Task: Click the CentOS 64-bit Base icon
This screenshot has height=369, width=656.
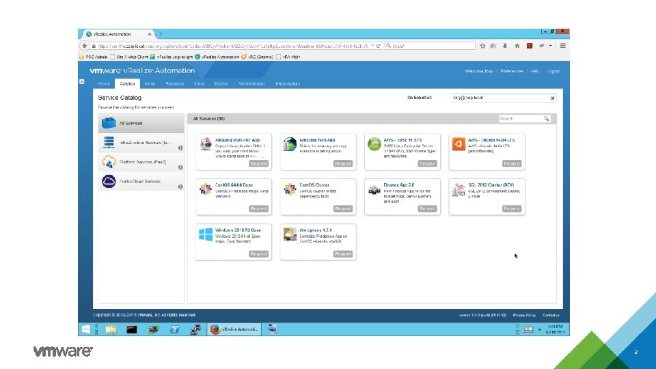Action: click(206, 189)
